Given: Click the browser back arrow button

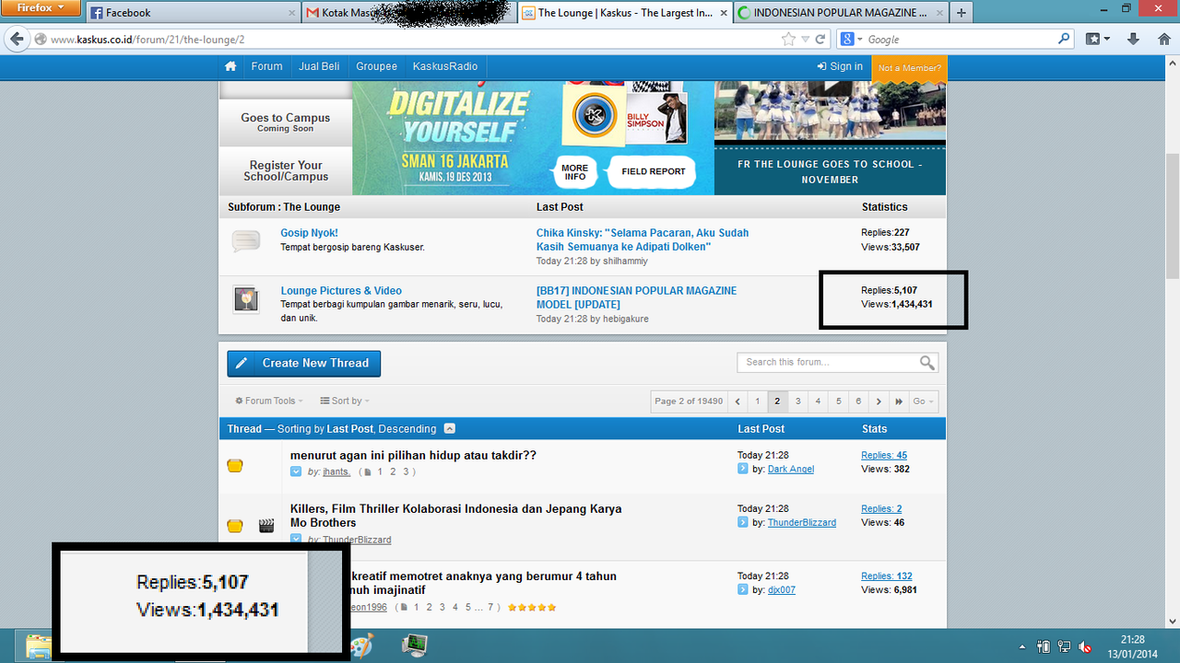Looking at the screenshot, I should (x=17, y=40).
